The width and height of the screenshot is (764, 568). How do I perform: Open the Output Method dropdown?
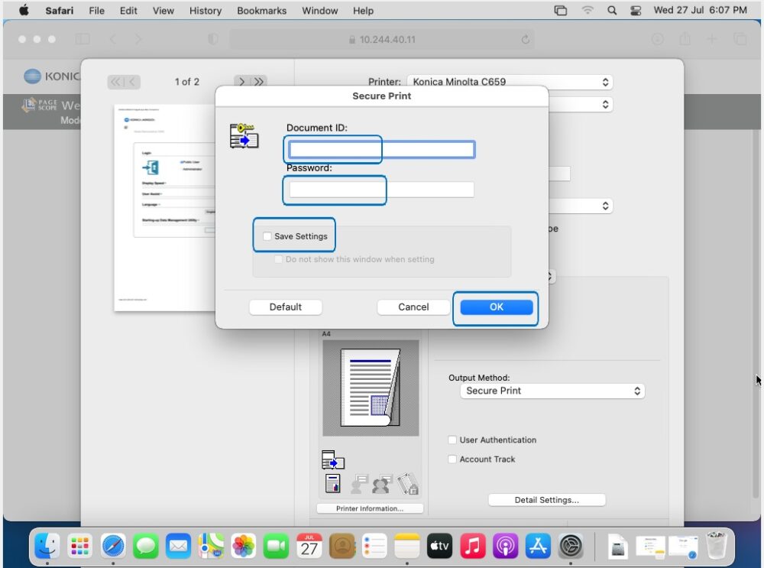552,391
